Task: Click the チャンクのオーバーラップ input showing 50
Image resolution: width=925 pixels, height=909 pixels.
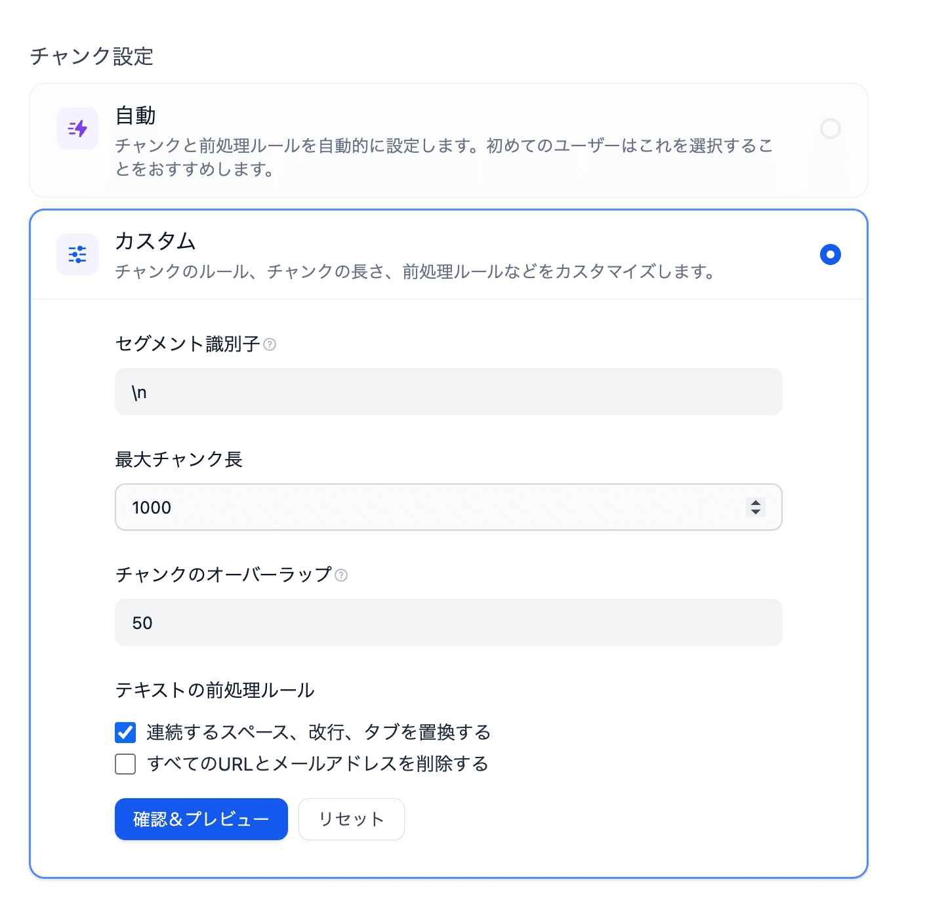Action: click(x=448, y=623)
